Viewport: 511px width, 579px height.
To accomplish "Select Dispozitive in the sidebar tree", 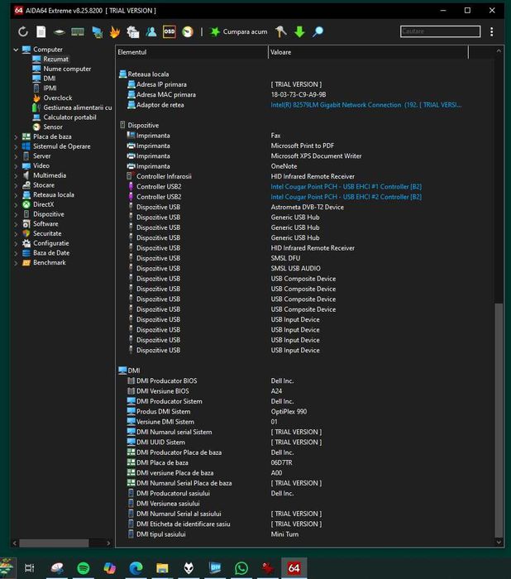I will (x=48, y=214).
